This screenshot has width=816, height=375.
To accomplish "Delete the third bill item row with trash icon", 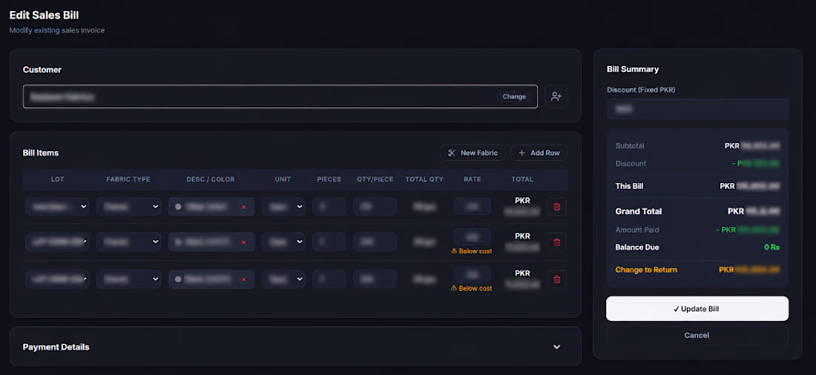I will click(x=557, y=279).
